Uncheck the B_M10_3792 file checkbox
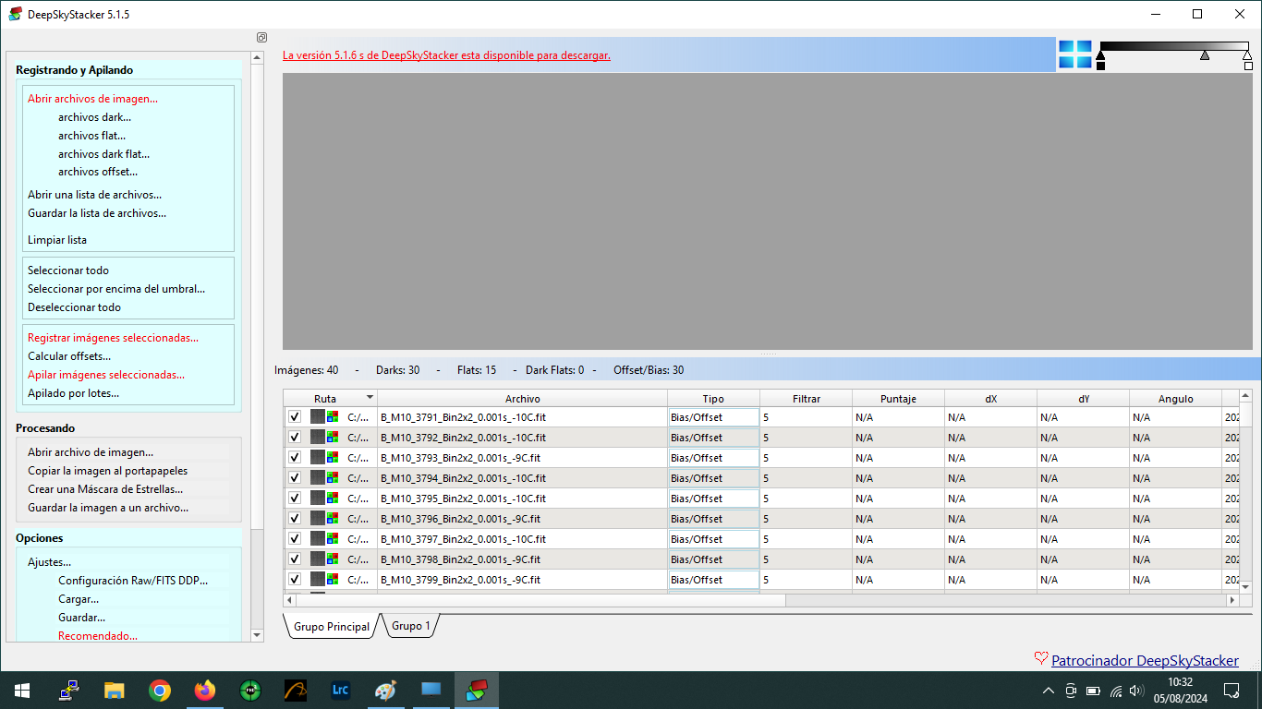This screenshot has height=709, width=1262. 295,437
